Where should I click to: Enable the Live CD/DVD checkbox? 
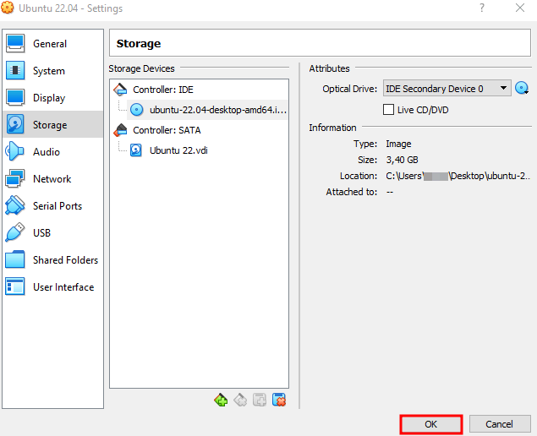[388, 110]
